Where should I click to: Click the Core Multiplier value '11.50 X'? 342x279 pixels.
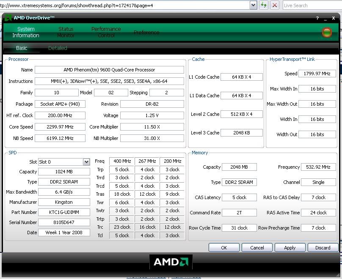(x=152, y=127)
